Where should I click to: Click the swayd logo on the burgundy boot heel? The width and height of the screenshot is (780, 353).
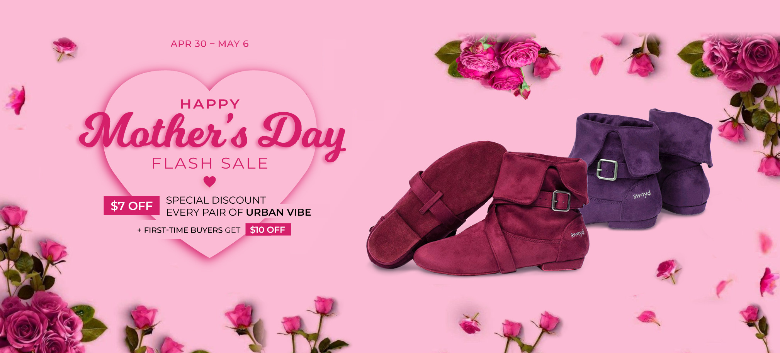pos(578,233)
